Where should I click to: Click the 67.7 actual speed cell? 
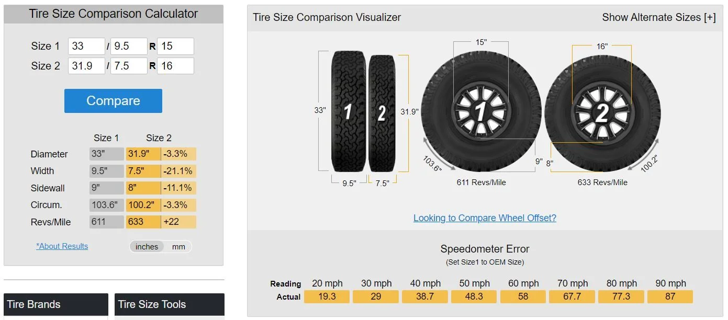(572, 296)
